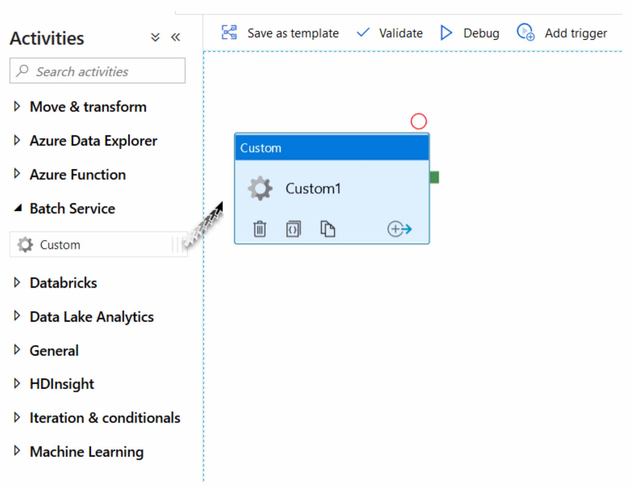
Task: Expand the HDInsight group arrow
Action: [x=17, y=384]
